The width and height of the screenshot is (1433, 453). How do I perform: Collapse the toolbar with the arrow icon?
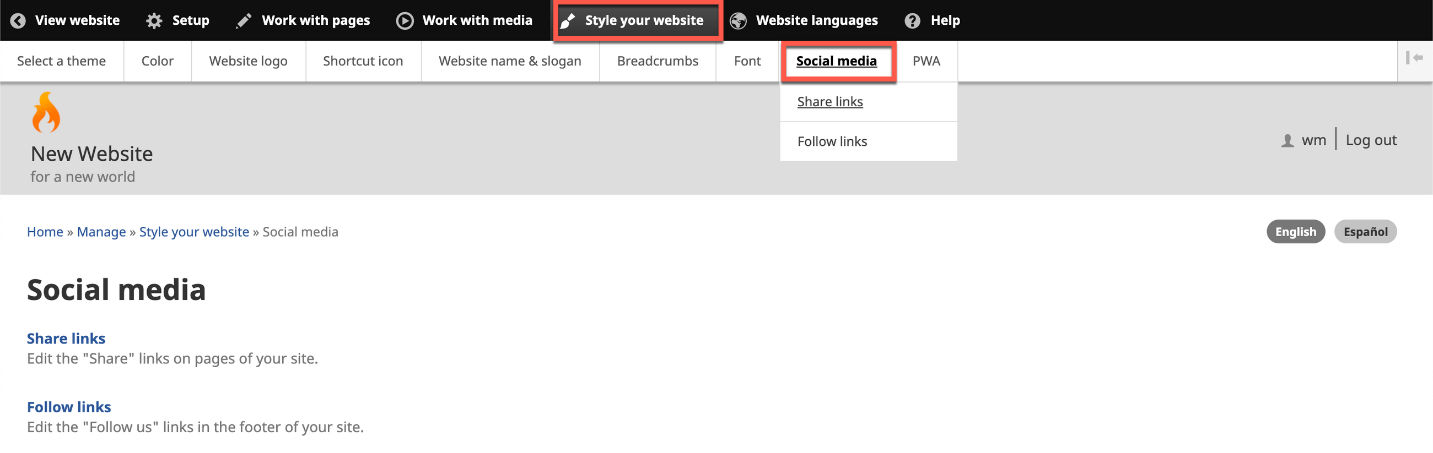point(1414,58)
